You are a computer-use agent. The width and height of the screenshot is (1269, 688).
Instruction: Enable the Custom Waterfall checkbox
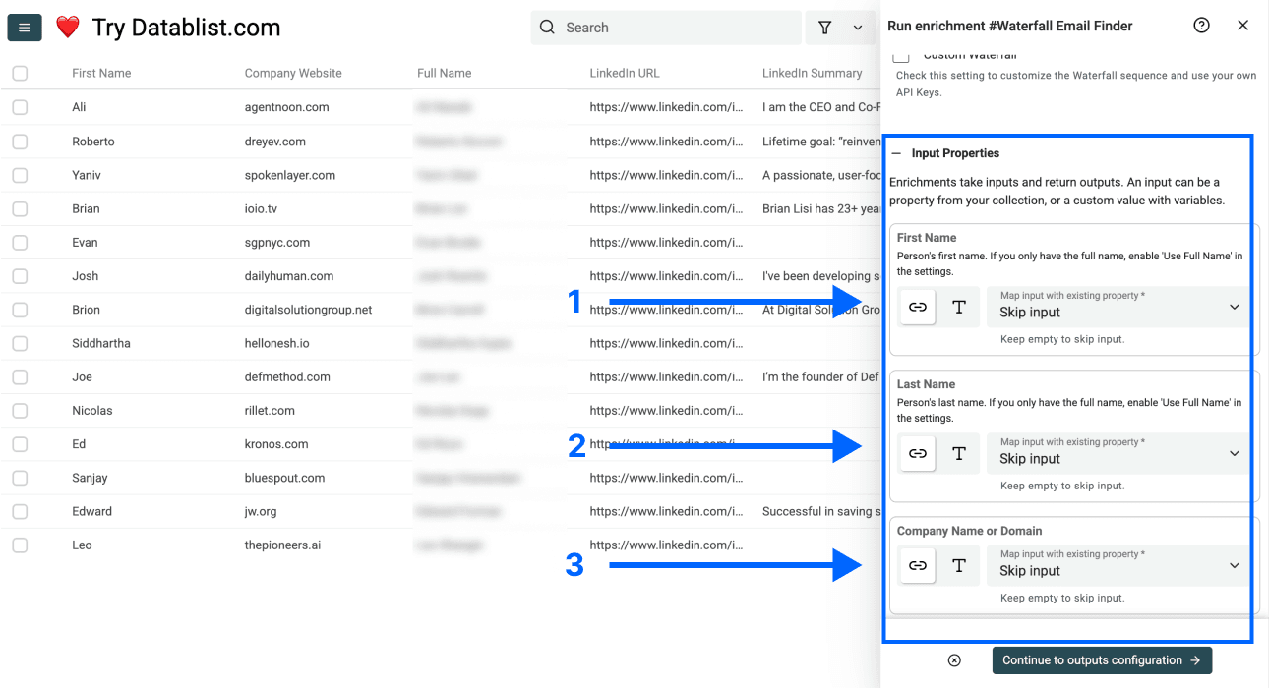tap(901, 57)
